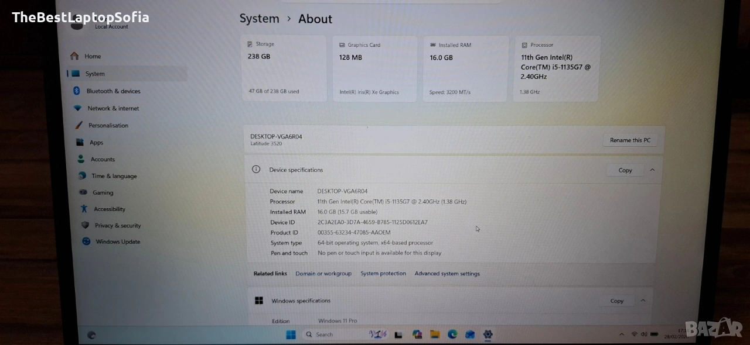Click the Wi-Fi icon in system tray
The width and height of the screenshot is (750, 345).
click(634, 334)
